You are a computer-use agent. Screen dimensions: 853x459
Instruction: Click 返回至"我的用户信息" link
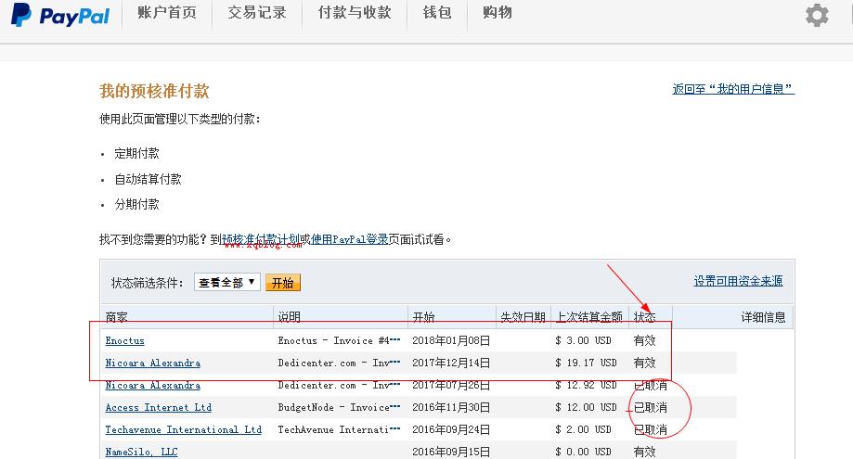click(733, 88)
